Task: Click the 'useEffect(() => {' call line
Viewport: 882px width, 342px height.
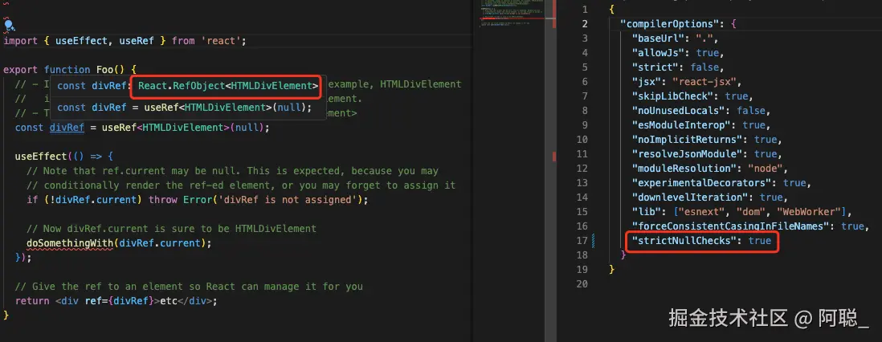Action: (x=64, y=157)
